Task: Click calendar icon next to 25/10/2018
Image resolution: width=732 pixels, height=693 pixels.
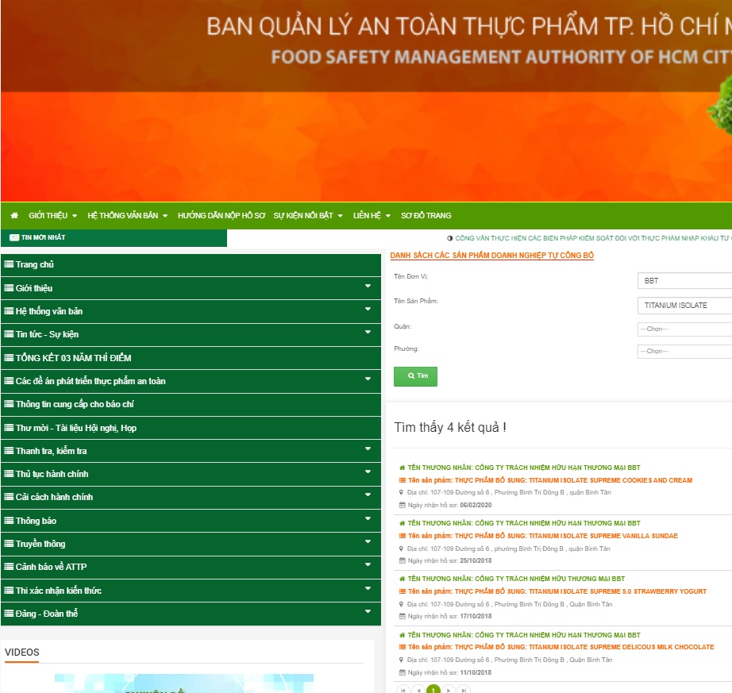Action: click(402, 560)
